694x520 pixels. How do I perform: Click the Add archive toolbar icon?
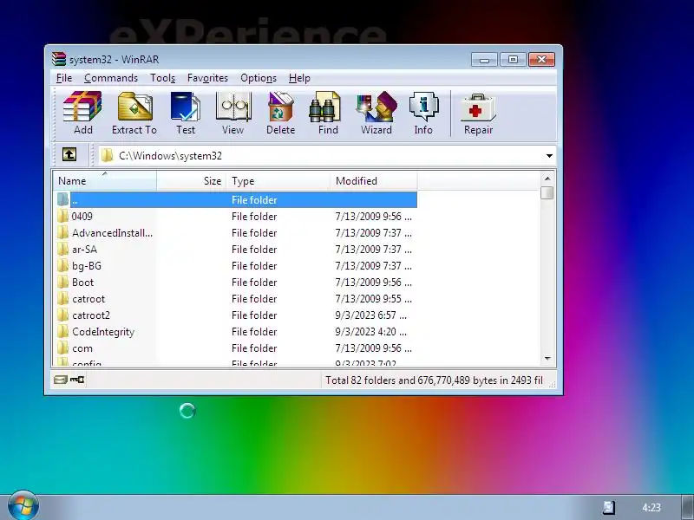pos(82,107)
